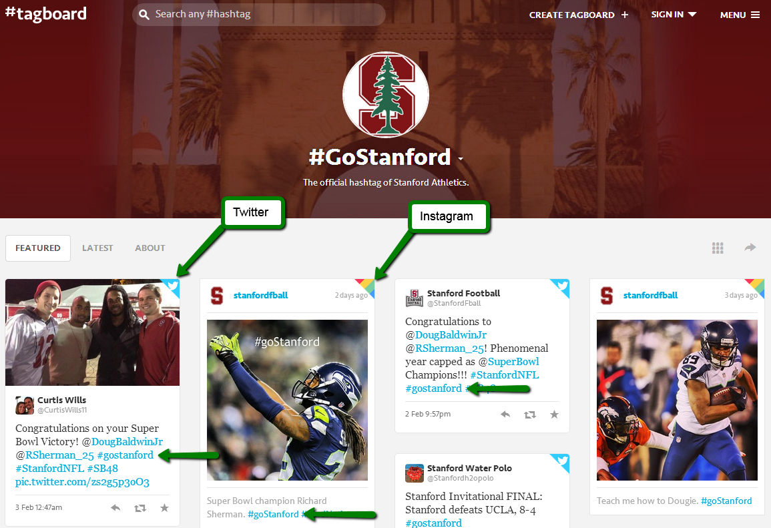Click the share arrow icon
Viewport: 771px width, 528px height.
click(x=750, y=247)
